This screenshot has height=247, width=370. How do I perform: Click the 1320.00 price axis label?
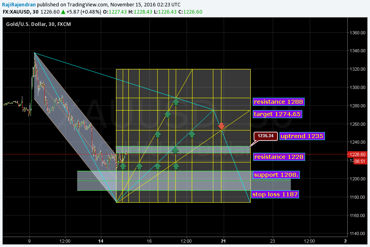pos(357,69)
